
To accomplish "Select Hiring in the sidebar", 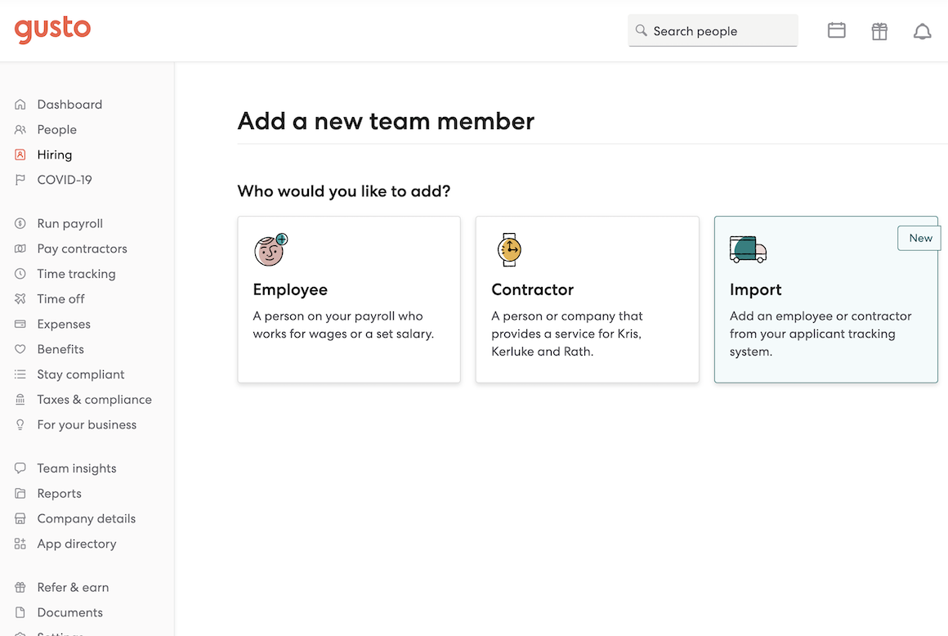I will tap(55, 155).
